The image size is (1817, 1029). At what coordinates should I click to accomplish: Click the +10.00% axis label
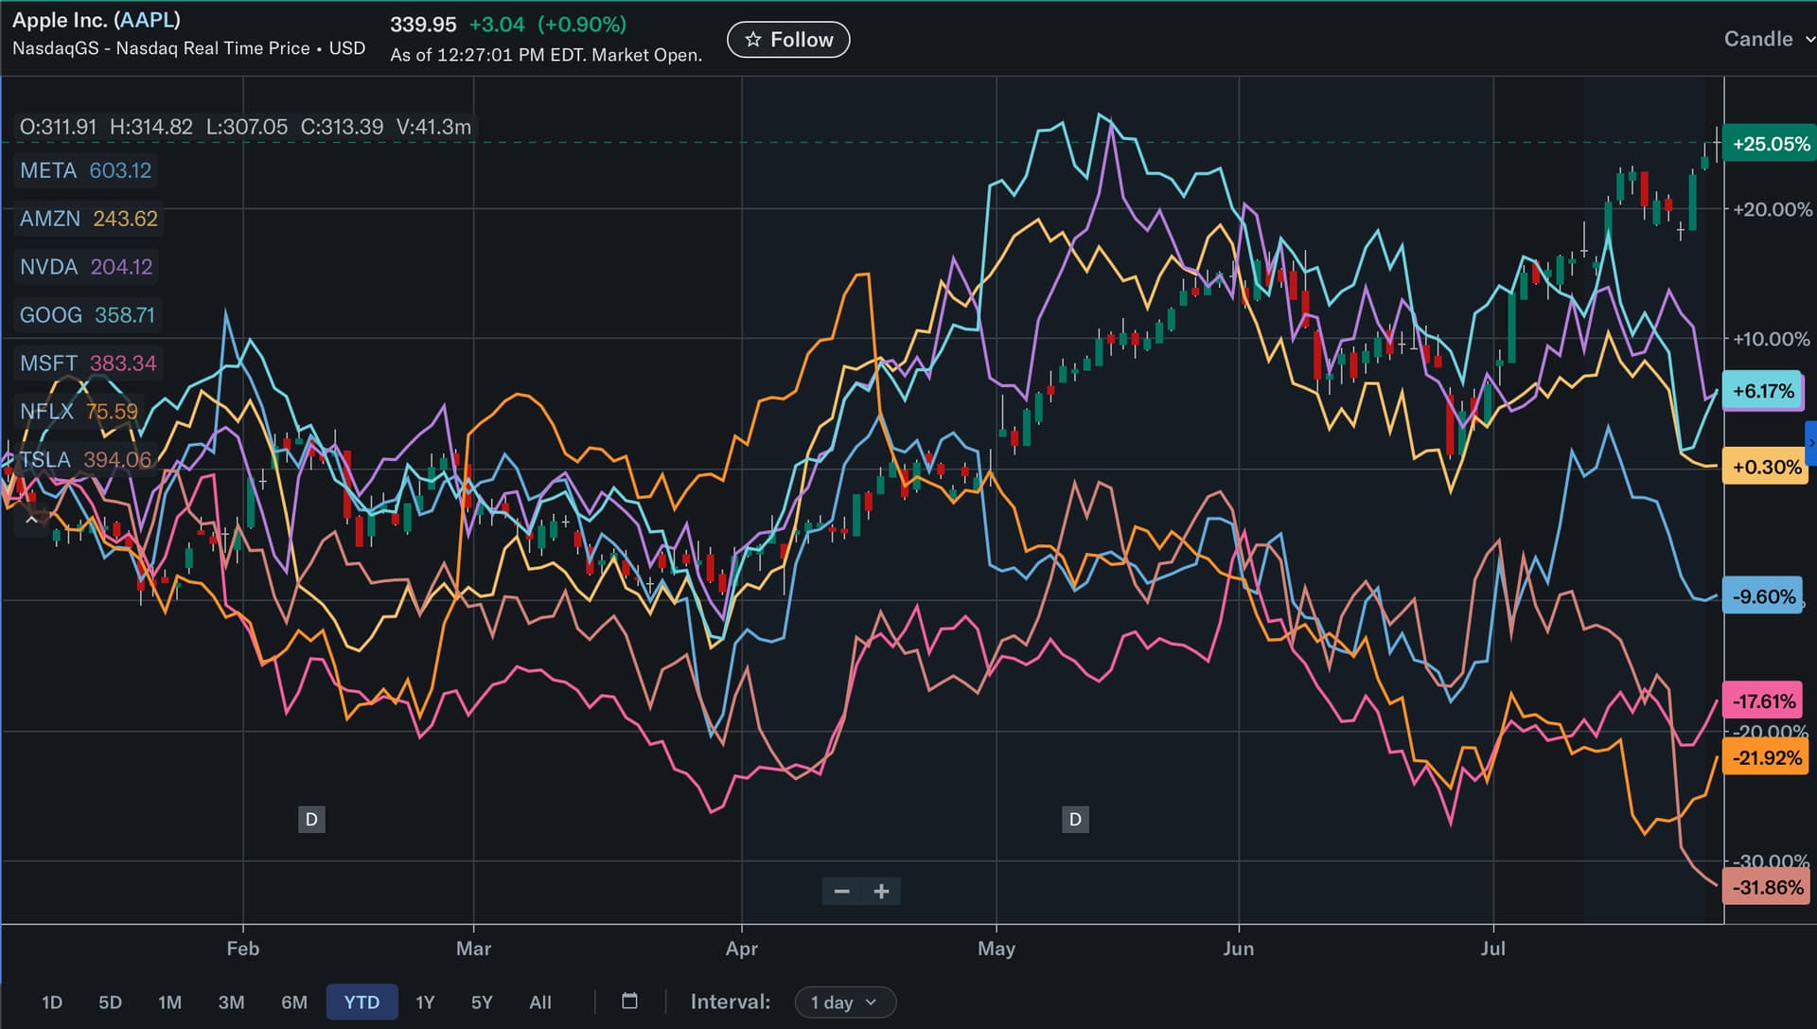(x=1772, y=339)
